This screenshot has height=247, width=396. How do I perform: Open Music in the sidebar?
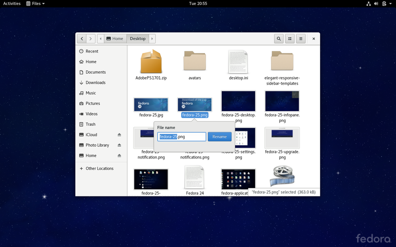pyautogui.click(x=101, y=93)
